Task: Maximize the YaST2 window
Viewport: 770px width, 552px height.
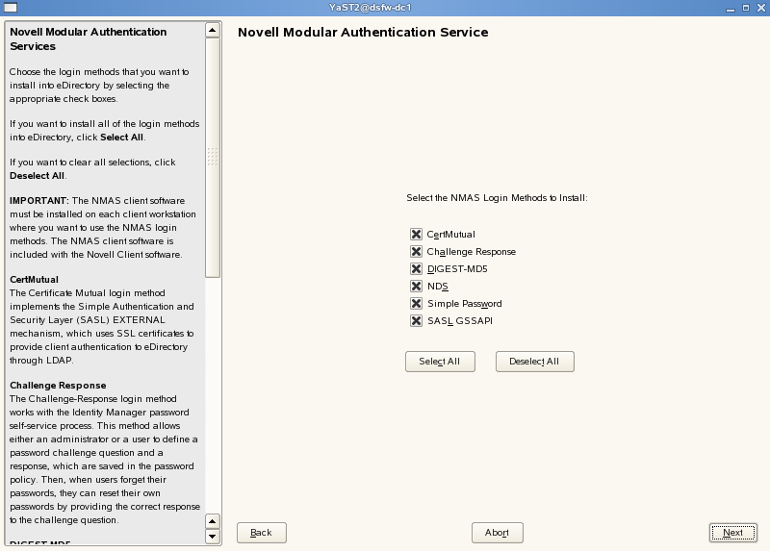Action: pyautogui.click(x=745, y=8)
